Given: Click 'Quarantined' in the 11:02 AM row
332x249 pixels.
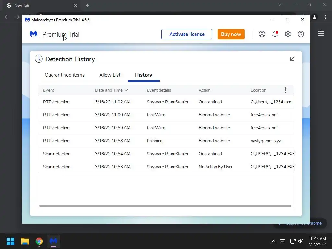Looking at the screenshot, I should click(x=210, y=102).
